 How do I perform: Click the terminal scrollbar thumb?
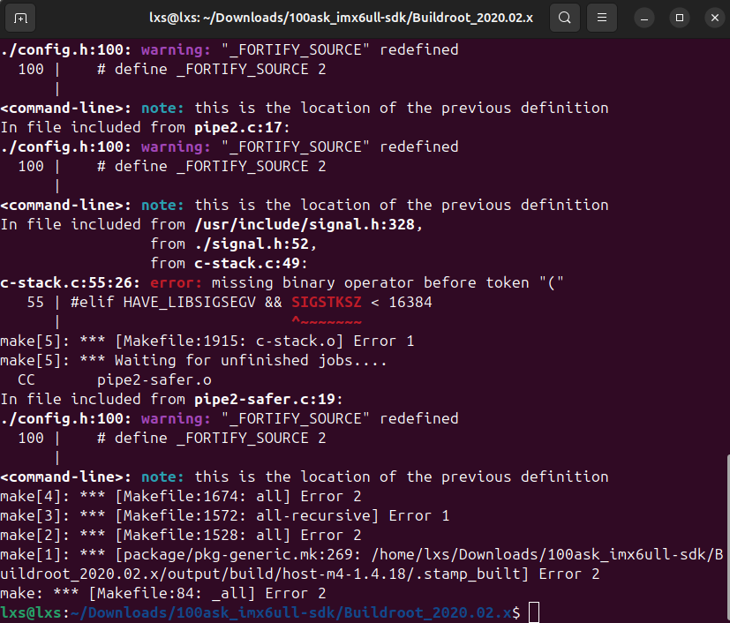pyautogui.click(x=726, y=537)
